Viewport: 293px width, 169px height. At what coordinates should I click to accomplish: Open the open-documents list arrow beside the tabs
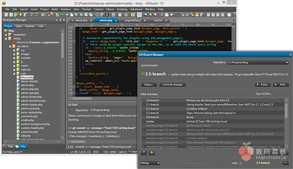tap(234, 20)
